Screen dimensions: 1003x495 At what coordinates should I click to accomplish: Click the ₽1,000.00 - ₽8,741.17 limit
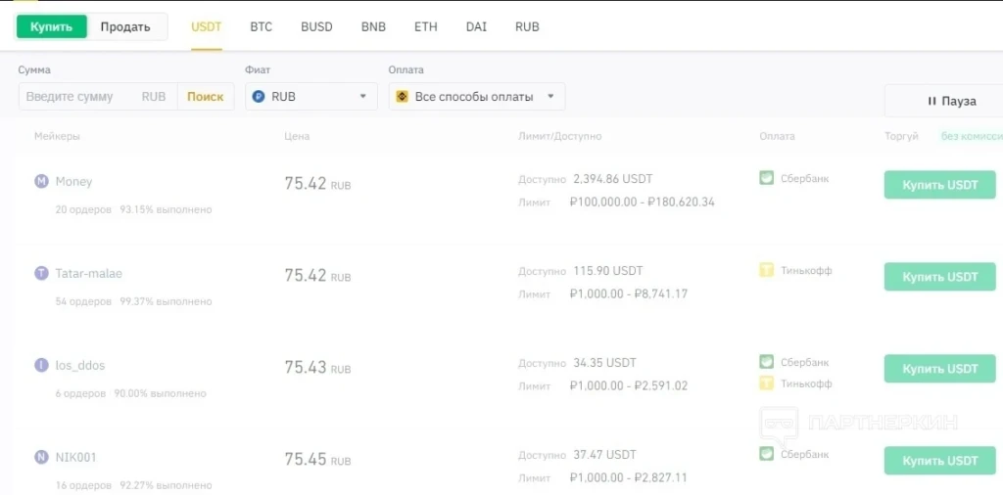(628, 293)
